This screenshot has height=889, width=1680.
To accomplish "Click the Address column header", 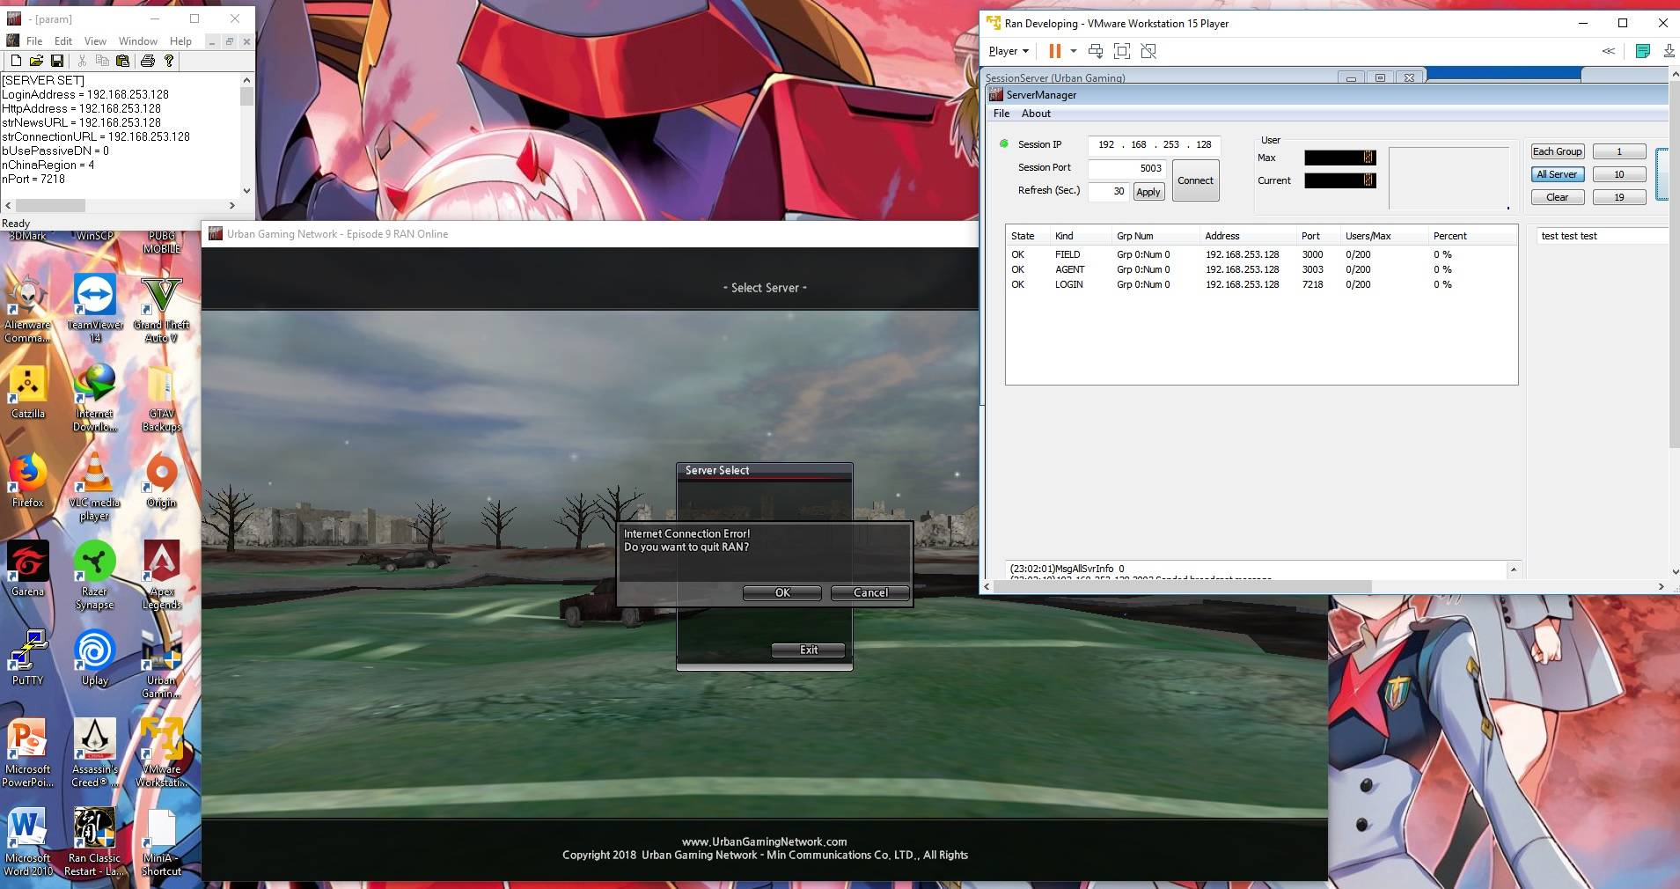I will point(1248,236).
